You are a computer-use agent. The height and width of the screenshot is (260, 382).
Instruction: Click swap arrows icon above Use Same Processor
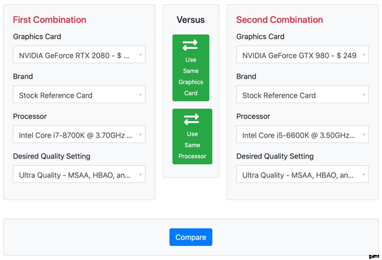[192, 119]
